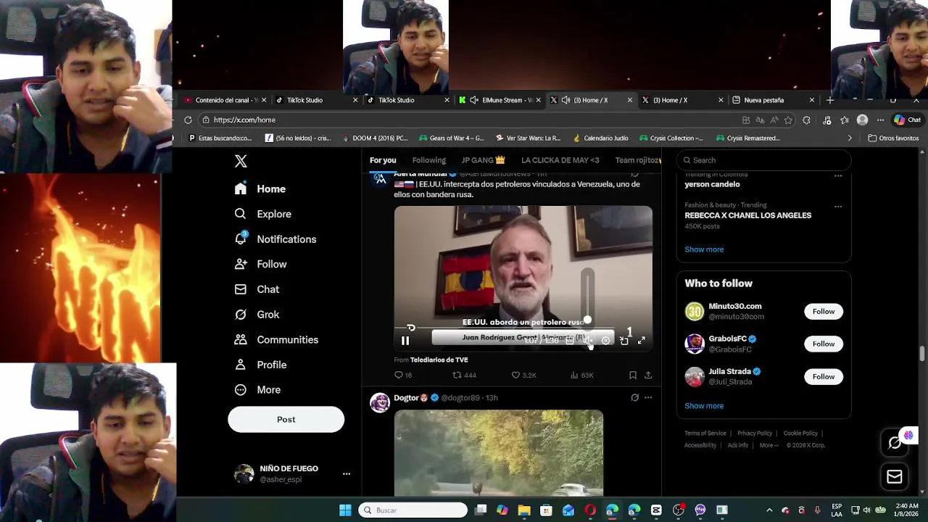
Task: Open video settings gear
Action: 606,341
